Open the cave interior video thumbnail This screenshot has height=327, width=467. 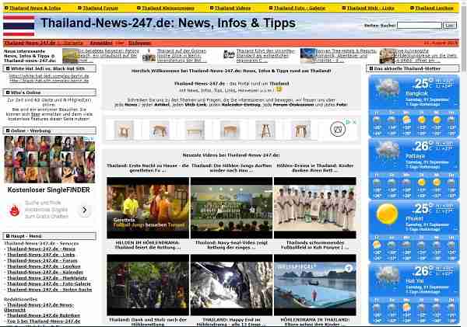pyautogui.click(x=231, y=285)
